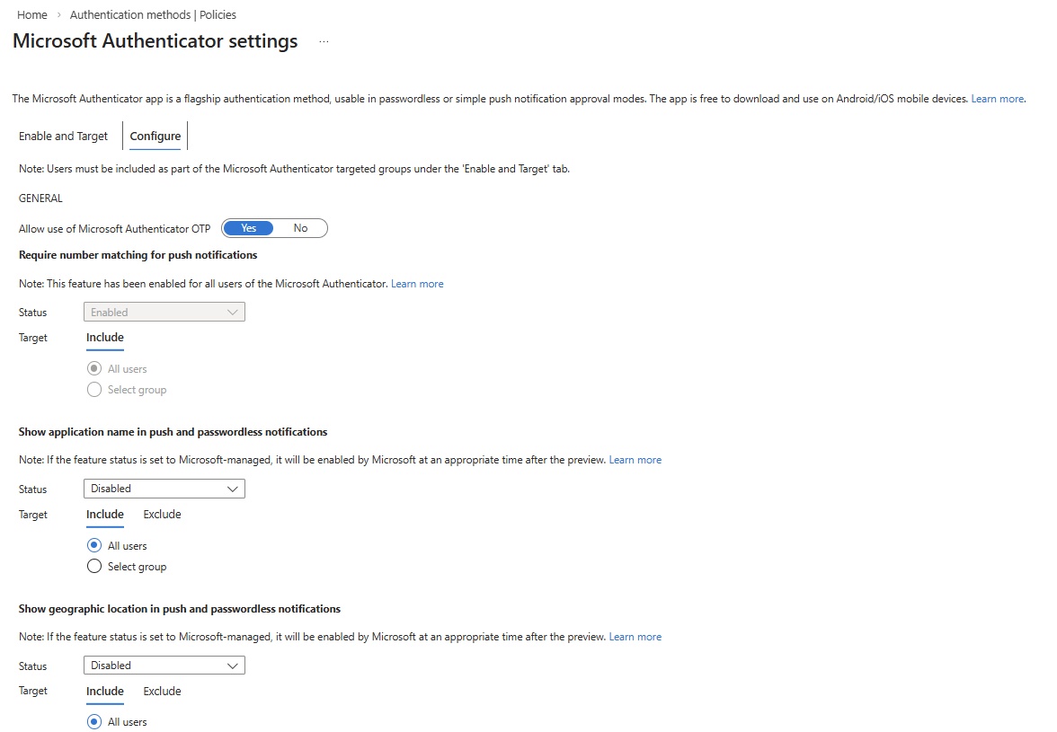Open Exclude tab under geographic location target
Image resolution: width=1057 pixels, height=732 pixels.
tap(162, 692)
